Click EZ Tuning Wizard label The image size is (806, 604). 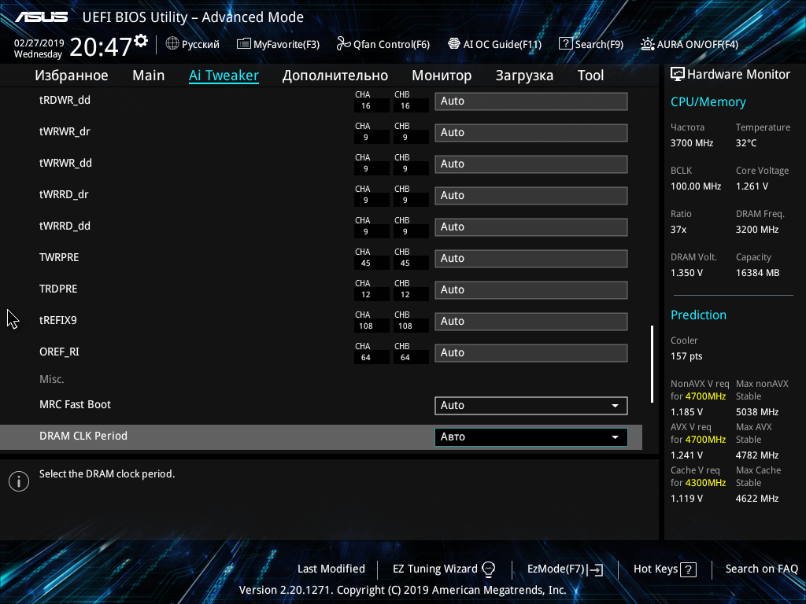point(434,569)
